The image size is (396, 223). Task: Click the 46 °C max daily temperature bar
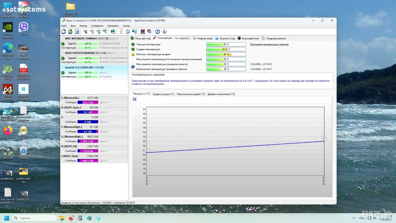[226, 54]
